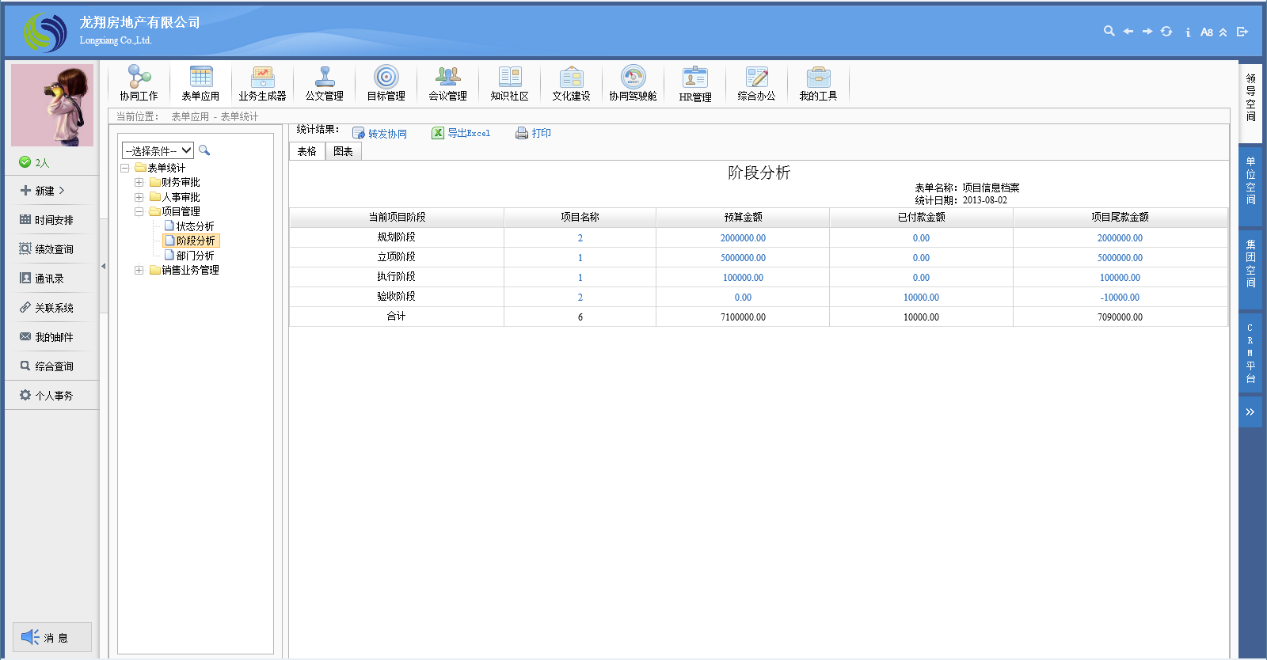Click the 消息 speaker message button

51,637
